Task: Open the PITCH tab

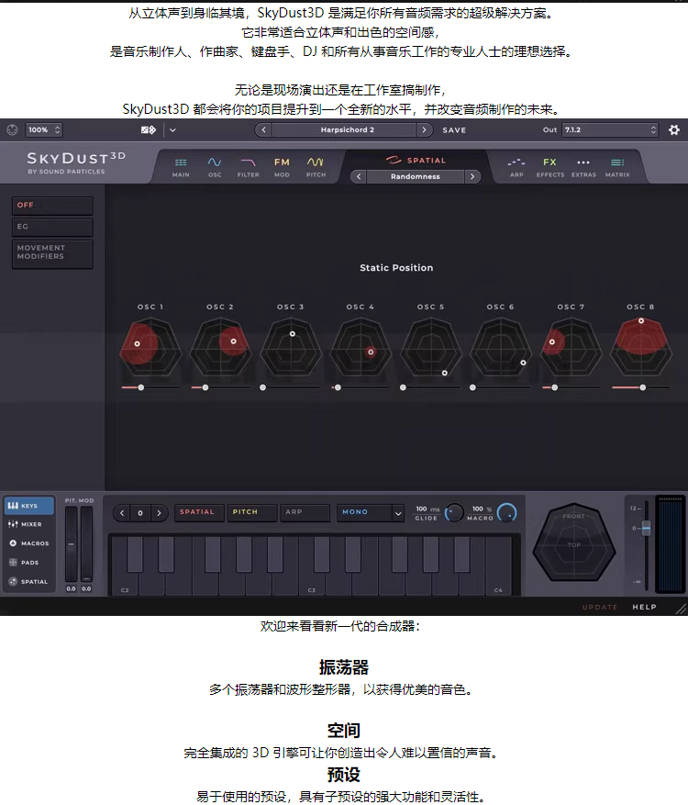Action: [316, 167]
